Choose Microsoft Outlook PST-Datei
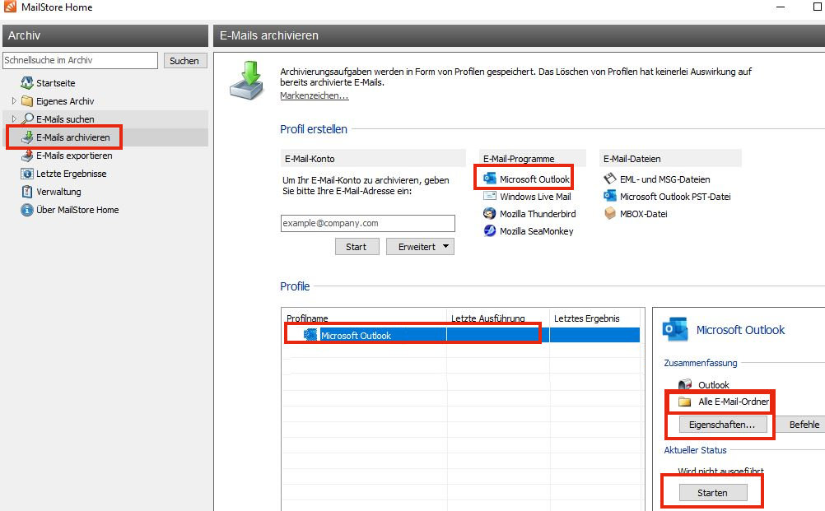 (x=675, y=197)
